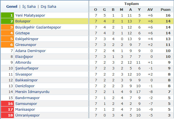The height and width of the screenshot is (119, 174).
Task: Select Samsunspor team name
Action: tap(26, 104)
